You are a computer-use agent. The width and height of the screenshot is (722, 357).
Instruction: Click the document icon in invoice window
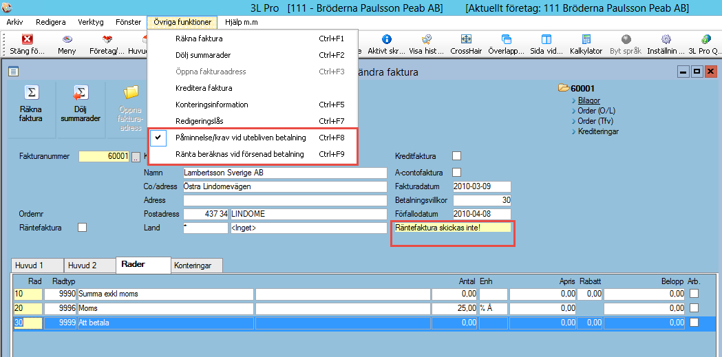pos(13,72)
